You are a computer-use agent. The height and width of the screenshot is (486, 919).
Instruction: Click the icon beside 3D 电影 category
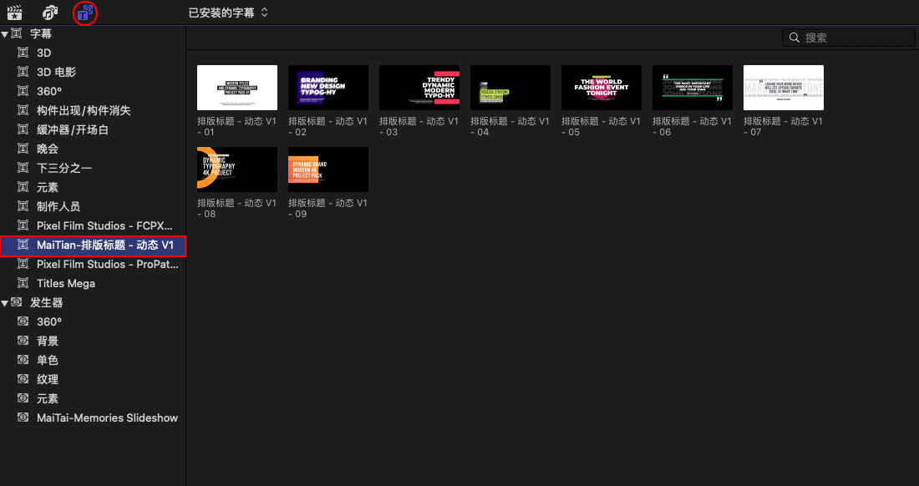(23, 73)
